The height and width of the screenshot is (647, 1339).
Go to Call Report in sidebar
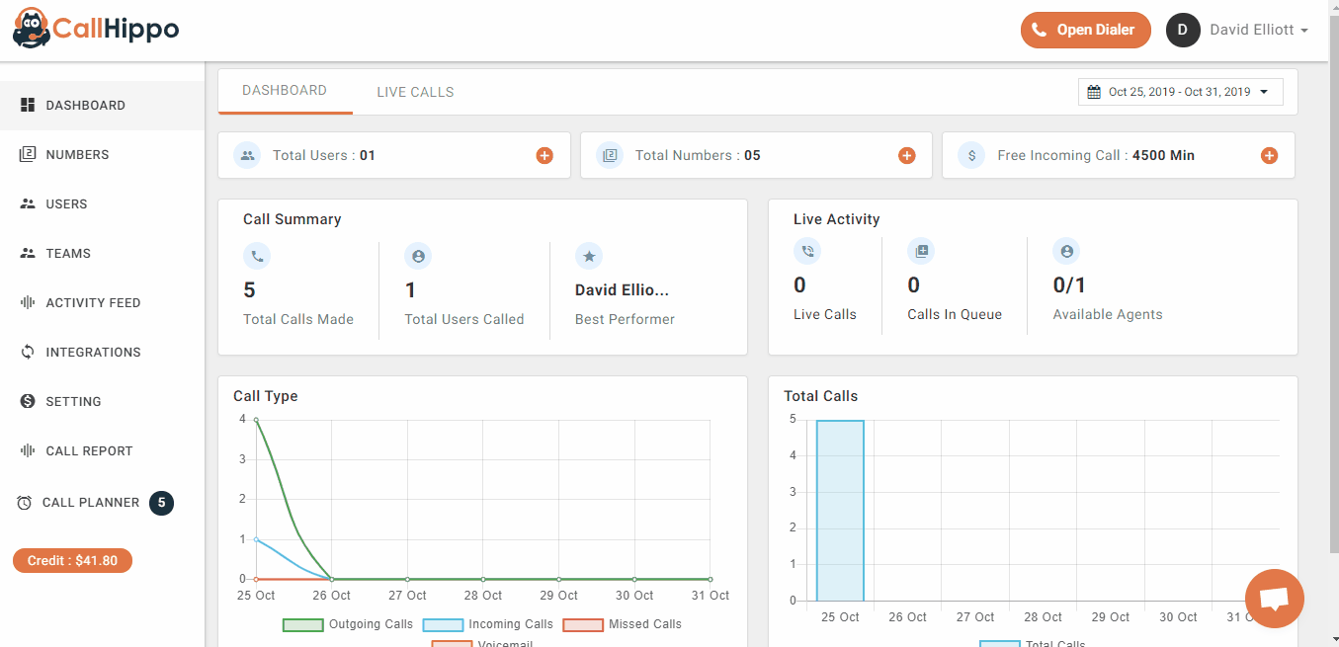pos(89,450)
